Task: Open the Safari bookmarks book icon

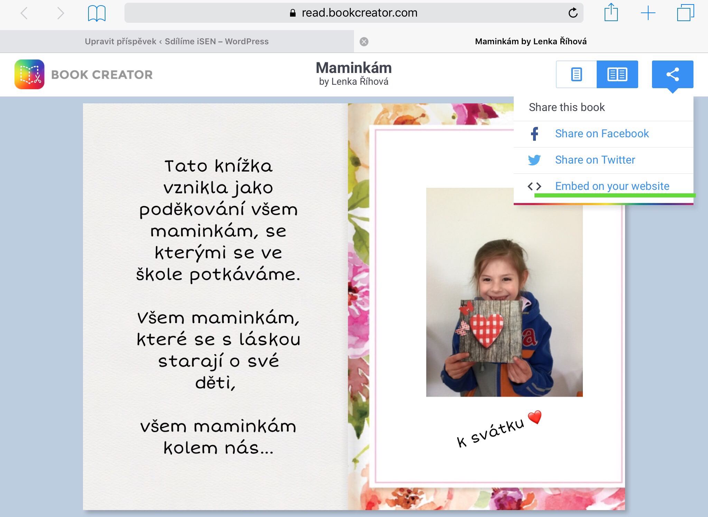Action: (x=97, y=13)
